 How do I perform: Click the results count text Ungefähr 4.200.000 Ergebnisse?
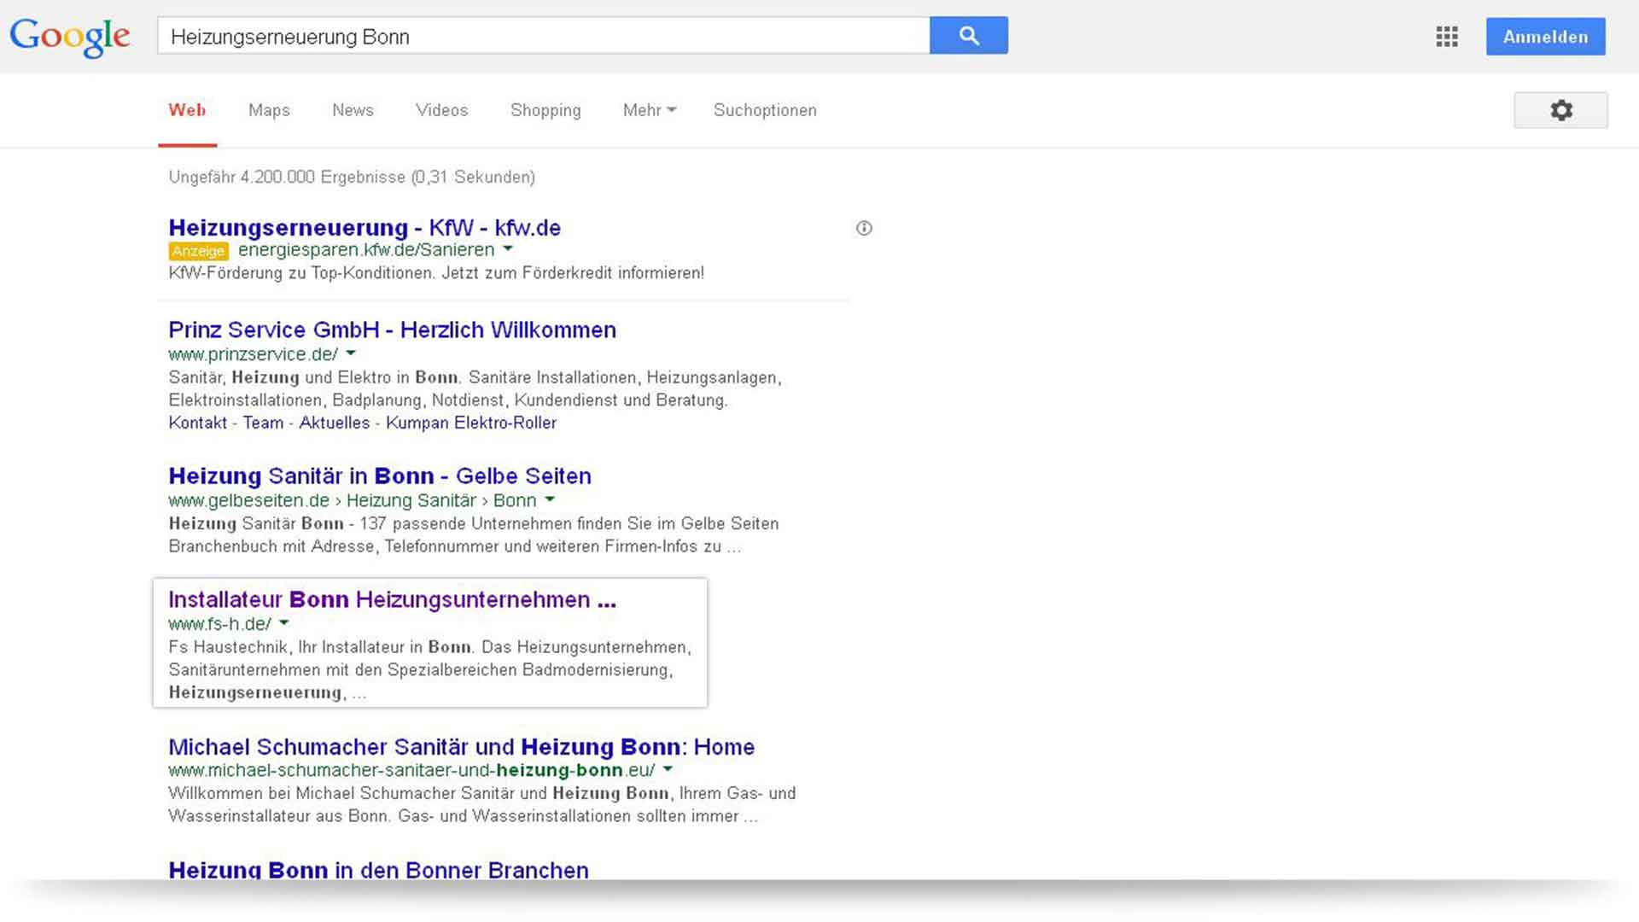tap(352, 177)
